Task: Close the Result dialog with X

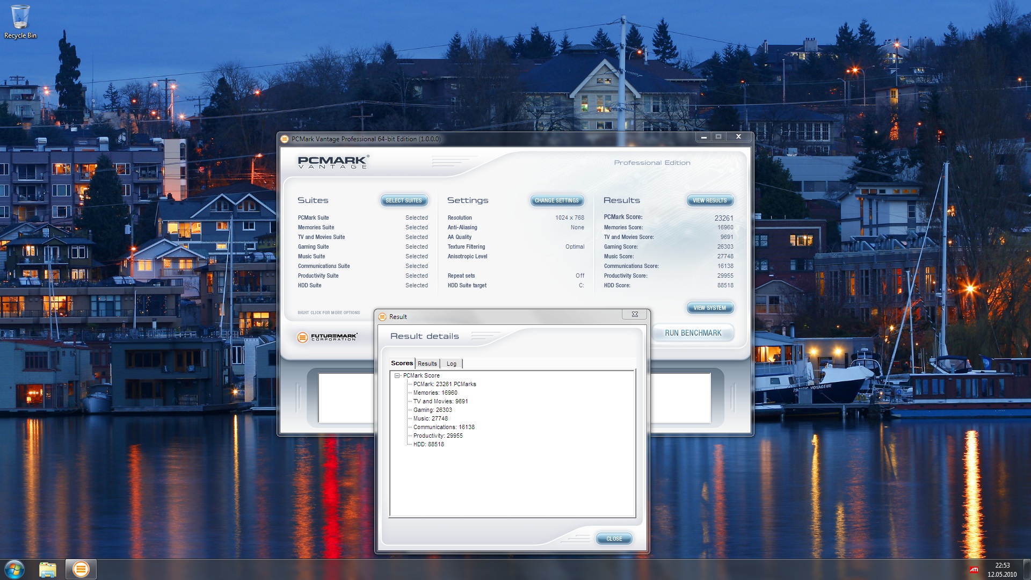Action: point(635,314)
